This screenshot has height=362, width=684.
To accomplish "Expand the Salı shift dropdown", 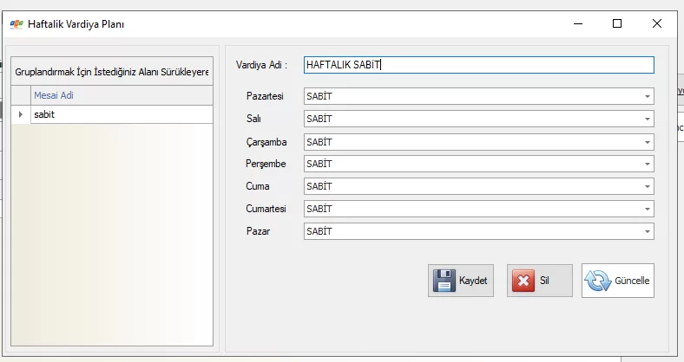I will click(647, 120).
